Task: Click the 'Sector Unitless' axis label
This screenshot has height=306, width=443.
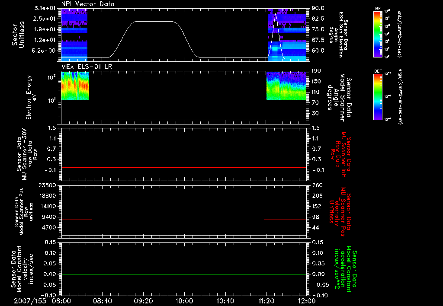Action: click(x=18, y=35)
